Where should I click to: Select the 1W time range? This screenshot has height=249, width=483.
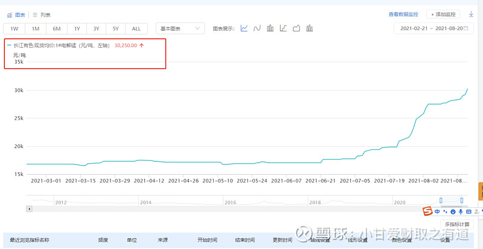14,28
